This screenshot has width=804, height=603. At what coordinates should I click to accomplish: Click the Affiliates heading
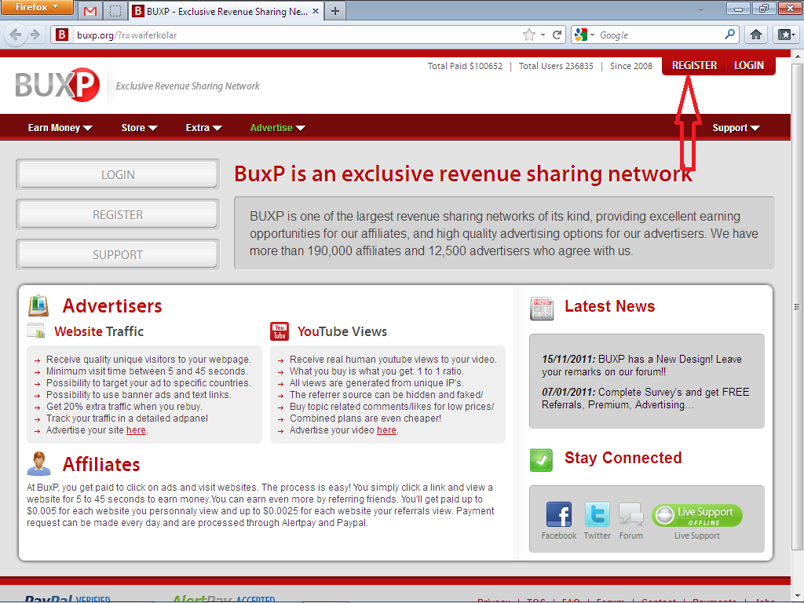click(x=101, y=464)
